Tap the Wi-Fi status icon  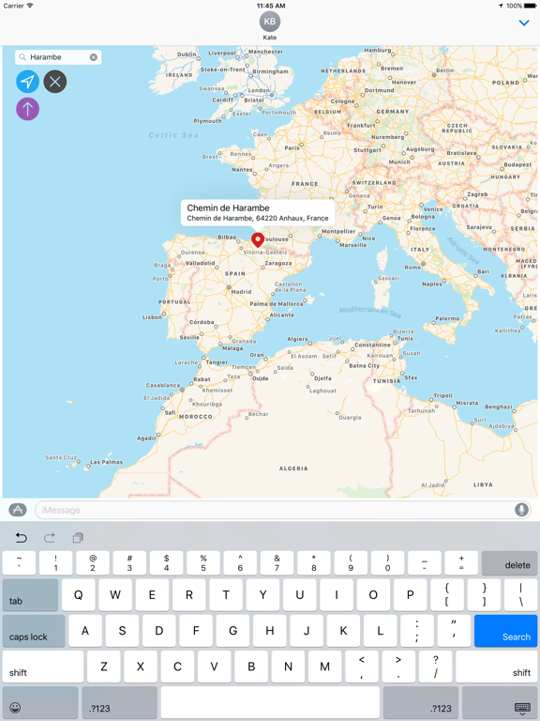(30, 6)
